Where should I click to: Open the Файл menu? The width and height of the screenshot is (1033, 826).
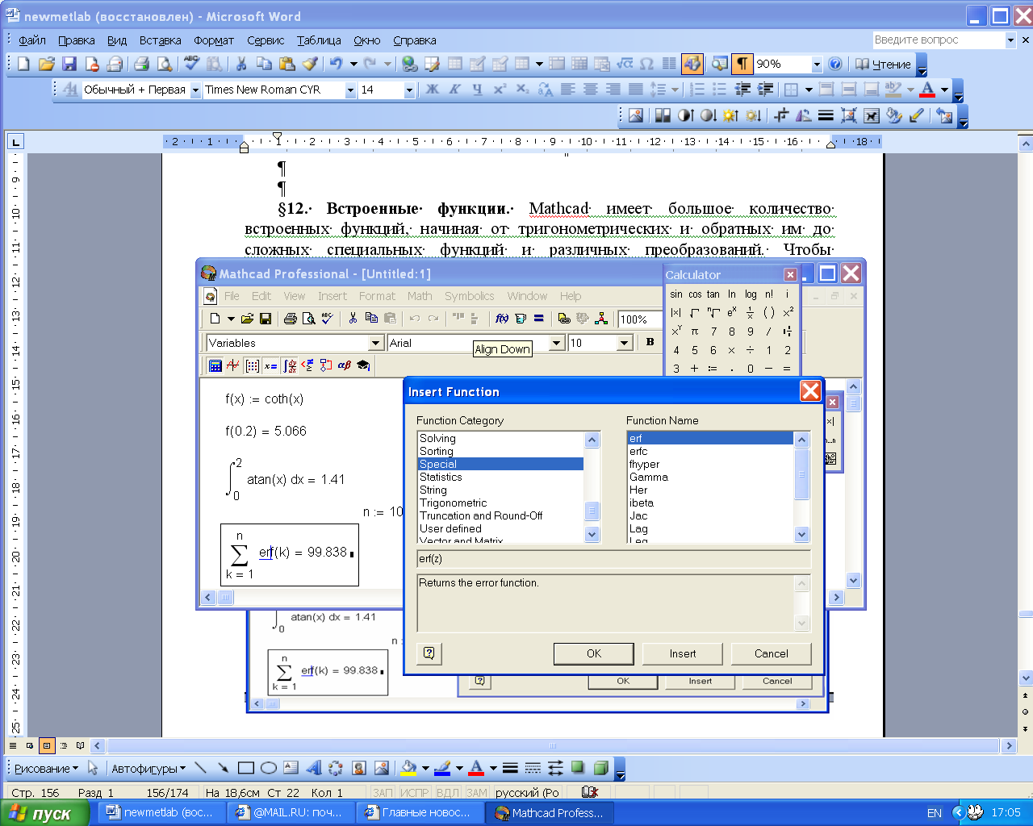click(x=32, y=40)
